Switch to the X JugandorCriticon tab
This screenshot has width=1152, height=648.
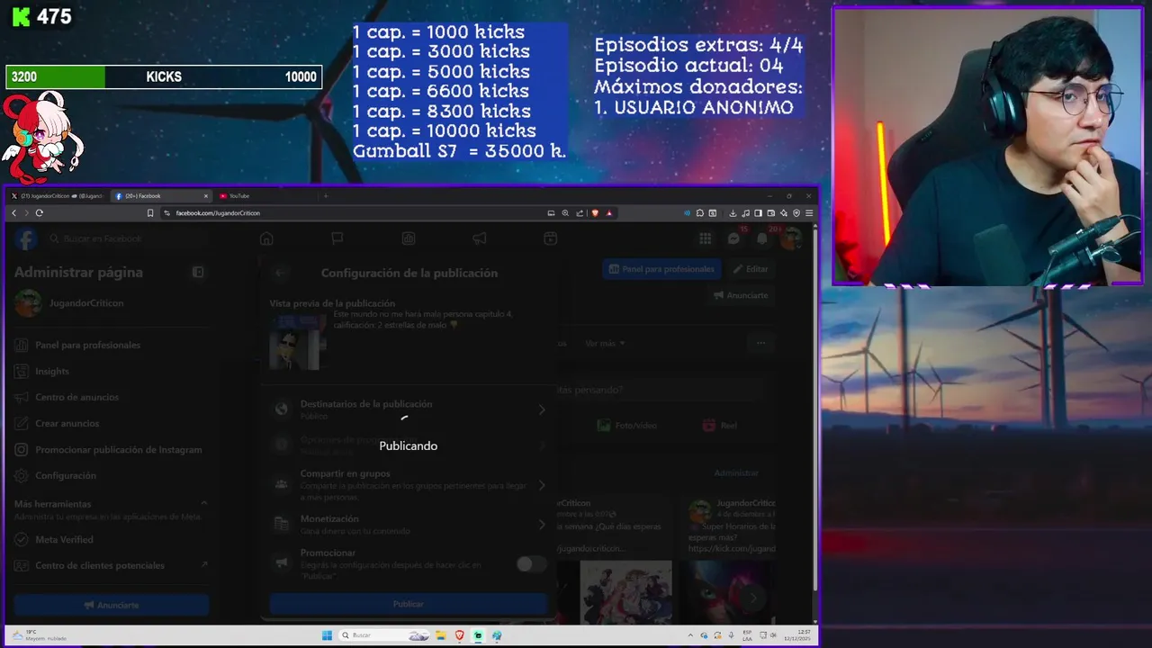click(58, 195)
